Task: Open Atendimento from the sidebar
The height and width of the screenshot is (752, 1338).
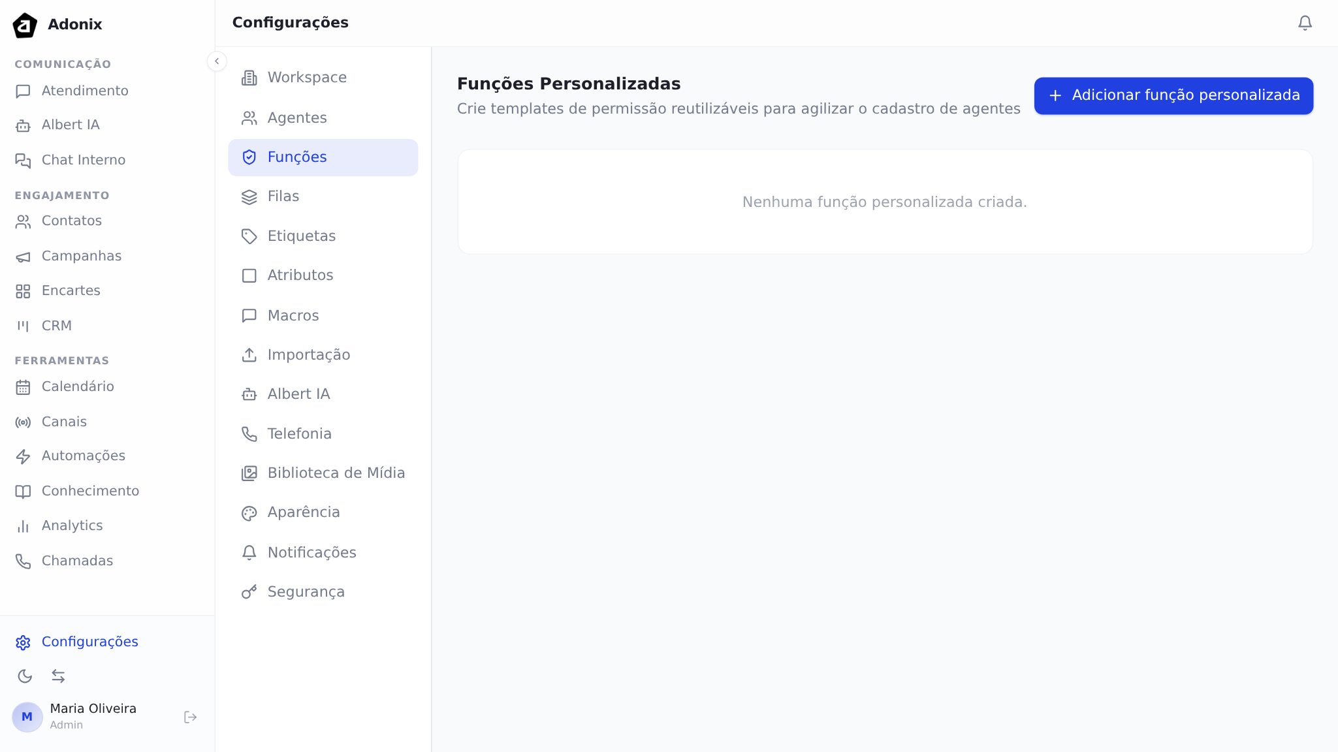Action: point(85,91)
